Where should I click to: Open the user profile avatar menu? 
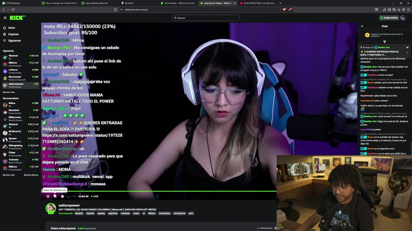pos(403,18)
